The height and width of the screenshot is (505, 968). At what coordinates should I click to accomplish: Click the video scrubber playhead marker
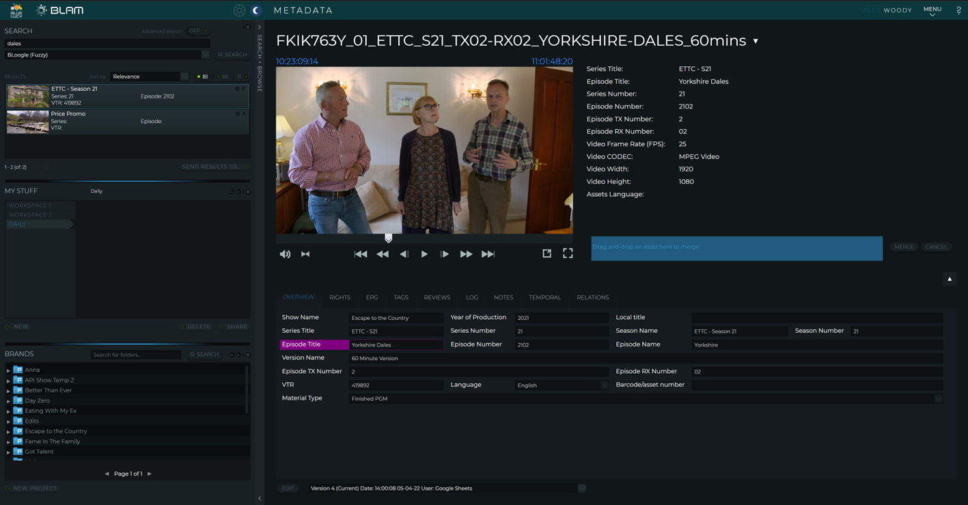click(x=389, y=238)
